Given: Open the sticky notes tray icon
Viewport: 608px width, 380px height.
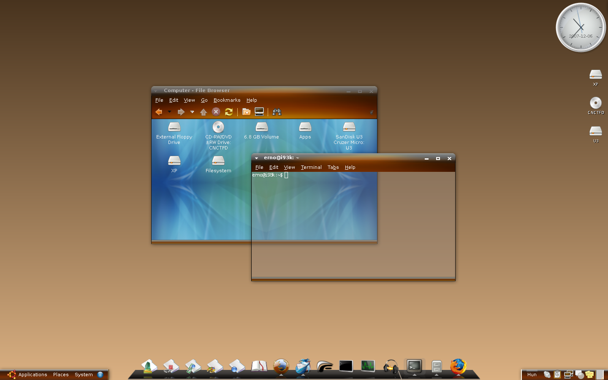Looking at the screenshot, I should click(589, 374).
